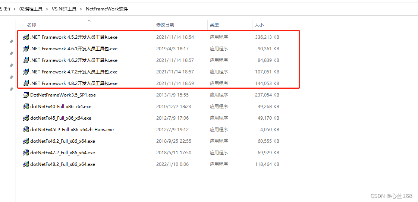Click date 2018/5/11 17:50
Viewport: 418px width, 202px height.
tap(173, 153)
